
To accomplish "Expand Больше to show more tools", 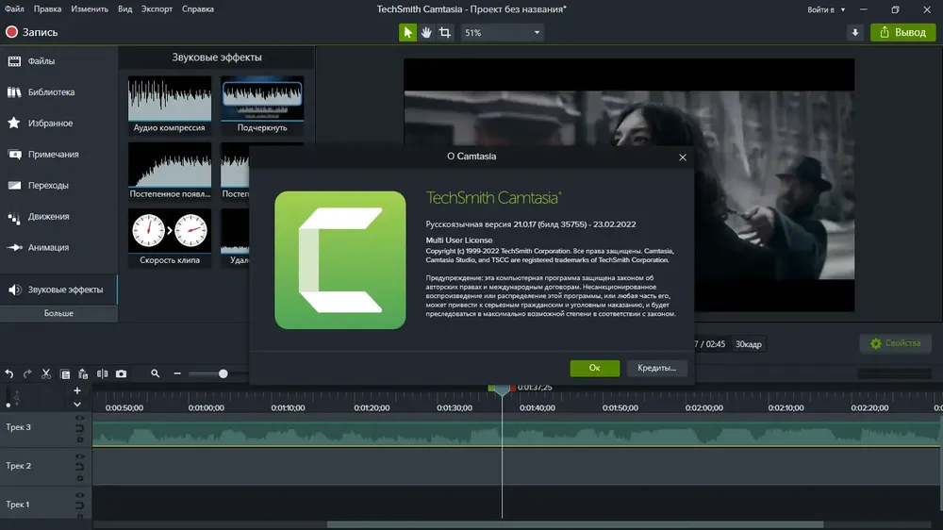I will 58,313.
